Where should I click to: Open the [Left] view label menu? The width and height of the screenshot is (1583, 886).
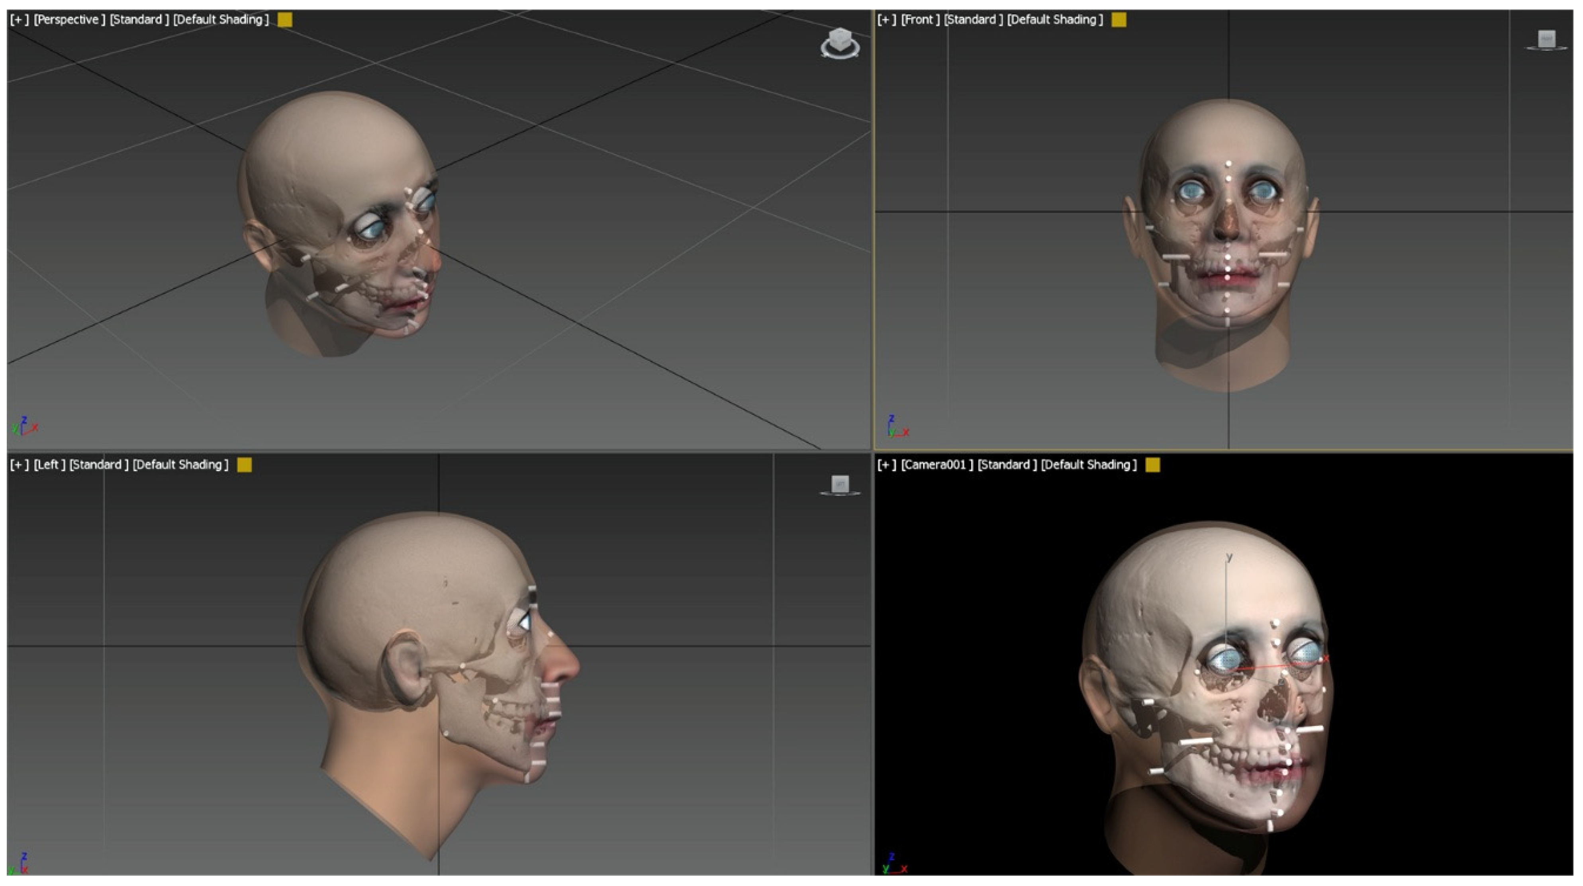[49, 465]
